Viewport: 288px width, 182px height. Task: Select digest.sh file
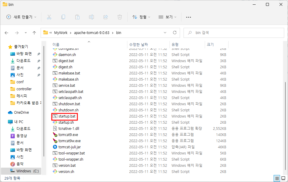point(65,67)
